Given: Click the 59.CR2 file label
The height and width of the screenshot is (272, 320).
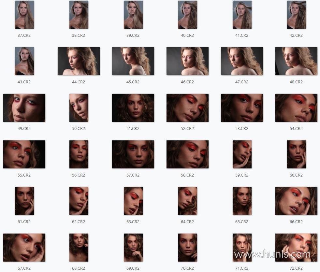Looking at the screenshot, I should pyautogui.click(x=242, y=175).
